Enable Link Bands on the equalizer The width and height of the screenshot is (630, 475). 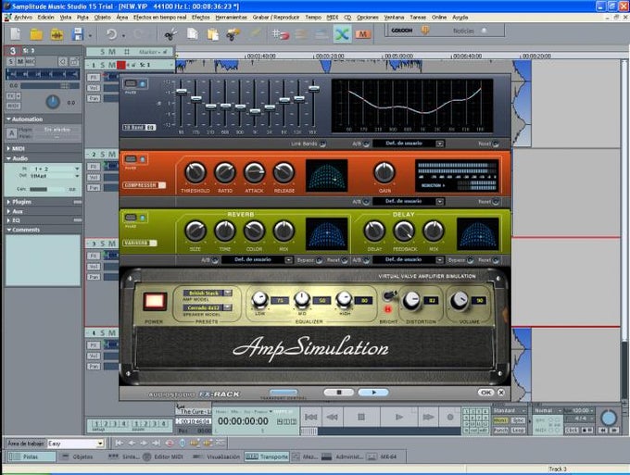click(x=322, y=144)
